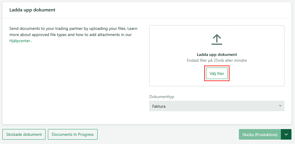Click bold Ladda upp dokument label in drop zone
The image size is (295, 144).
[x=217, y=54]
